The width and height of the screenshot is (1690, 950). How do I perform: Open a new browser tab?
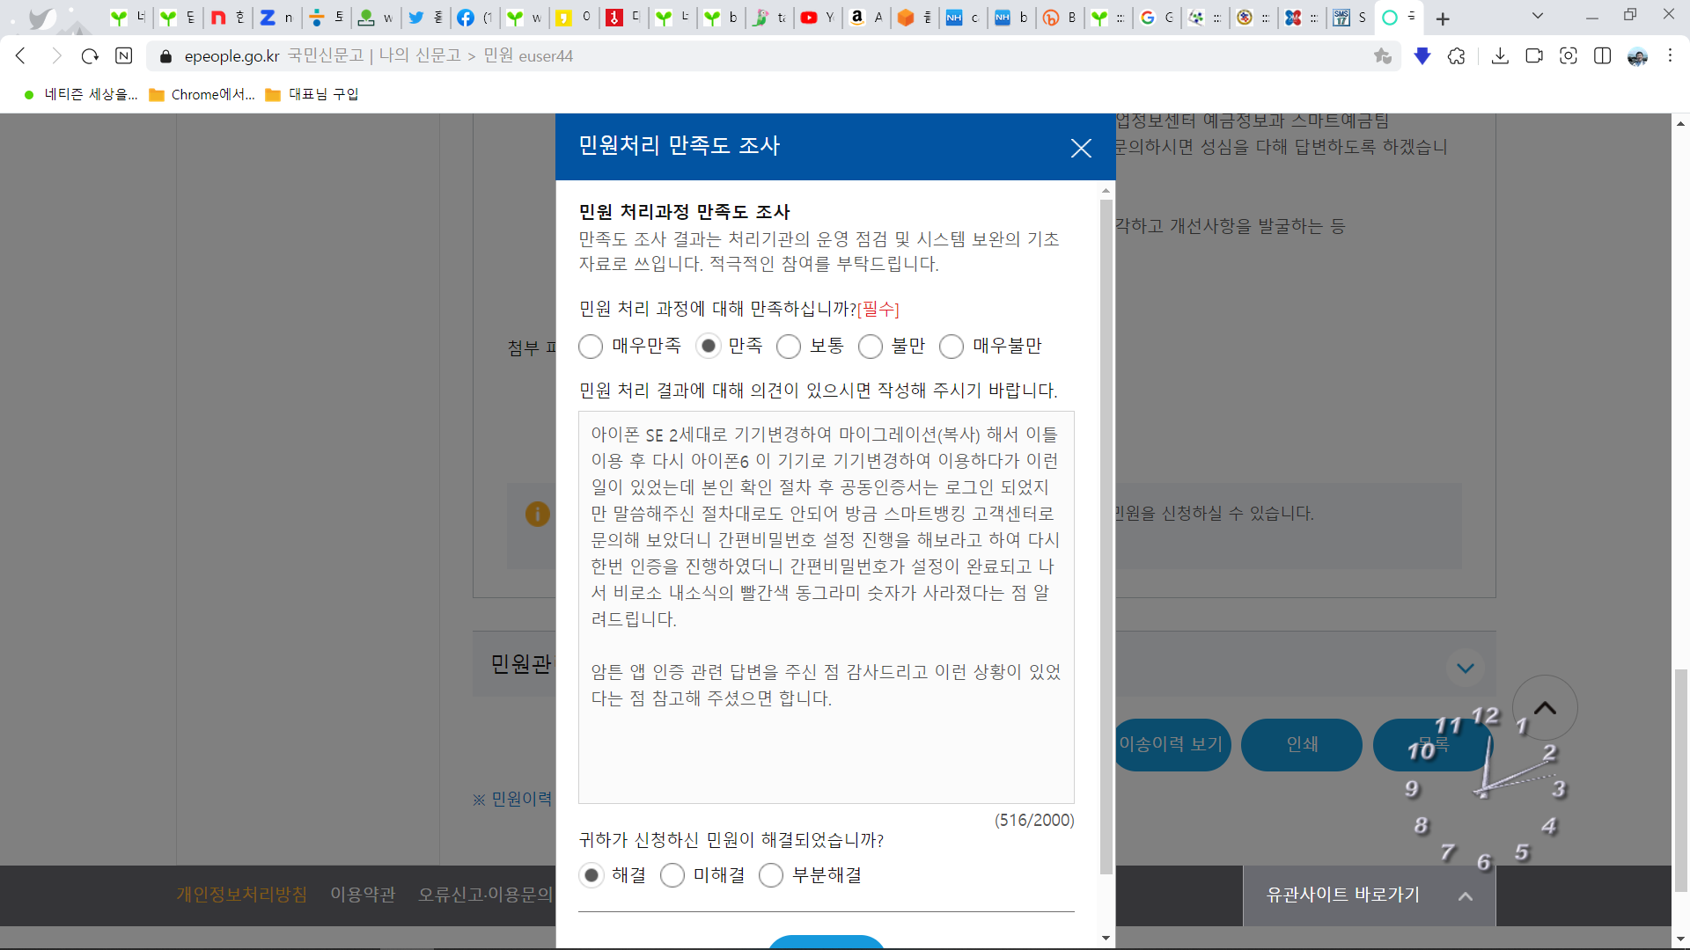1443,18
